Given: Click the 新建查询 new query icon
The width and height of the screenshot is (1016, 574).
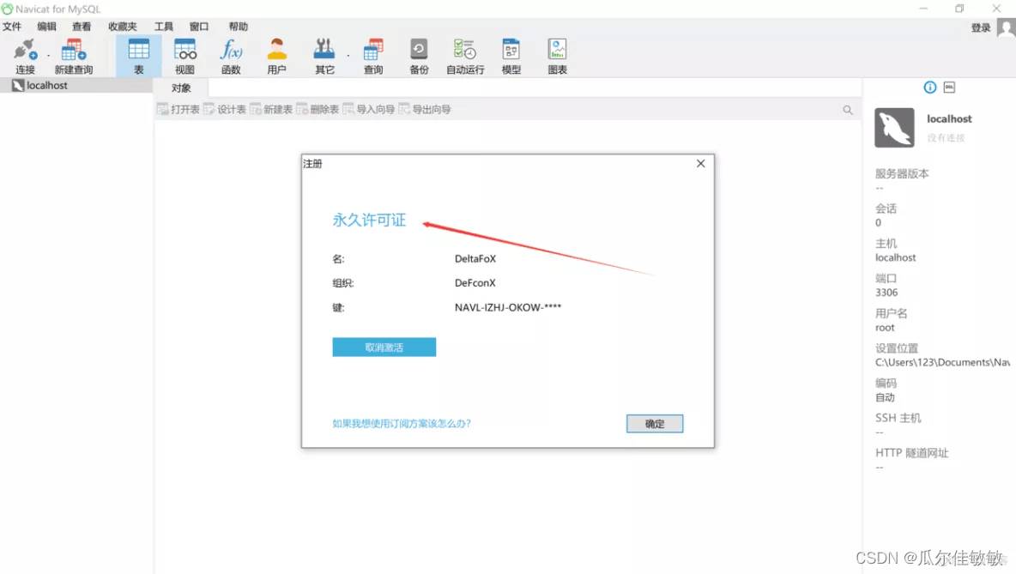Looking at the screenshot, I should pos(73,57).
